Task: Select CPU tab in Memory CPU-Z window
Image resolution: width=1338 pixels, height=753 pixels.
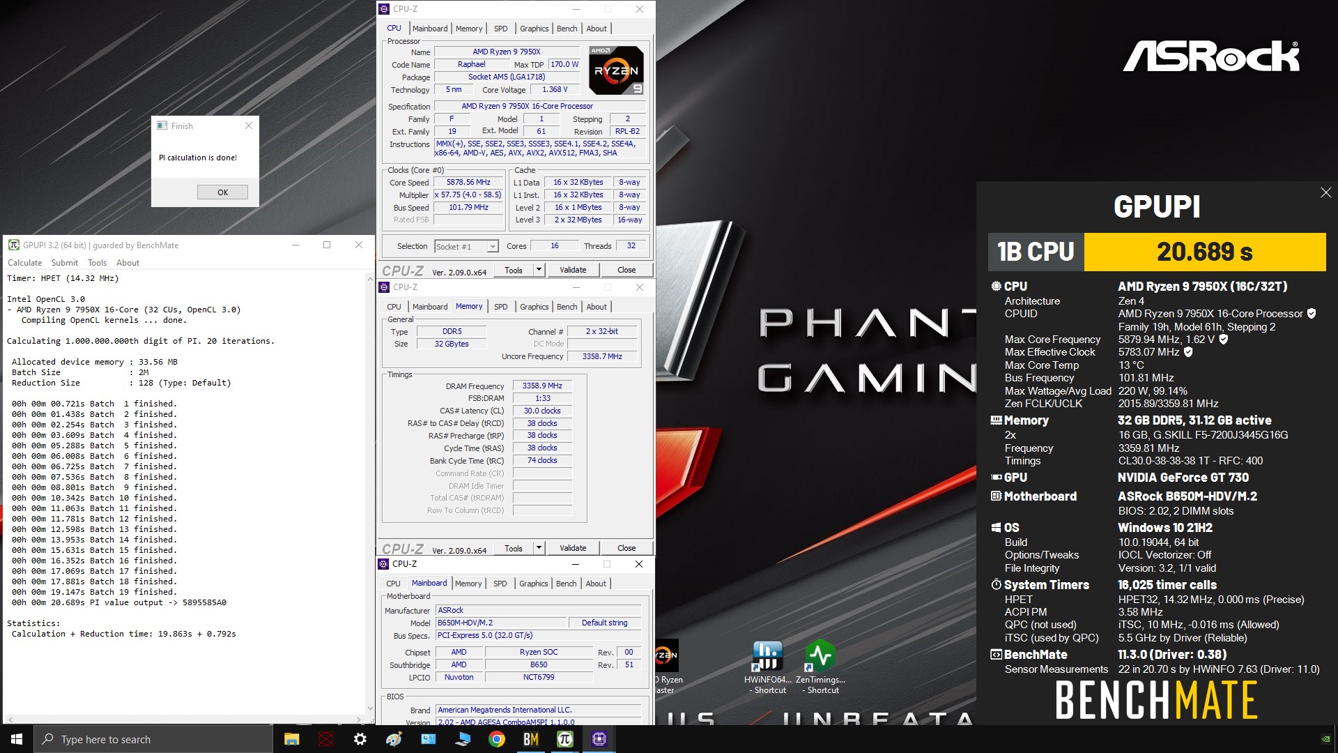Action: click(394, 307)
